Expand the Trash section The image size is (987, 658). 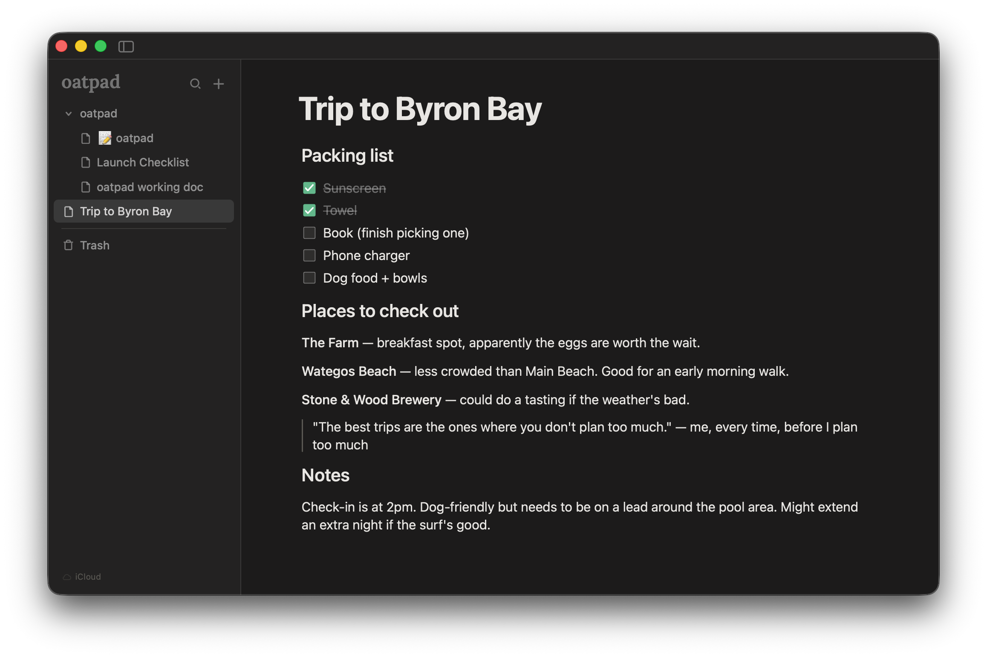(x=95, y=245)
